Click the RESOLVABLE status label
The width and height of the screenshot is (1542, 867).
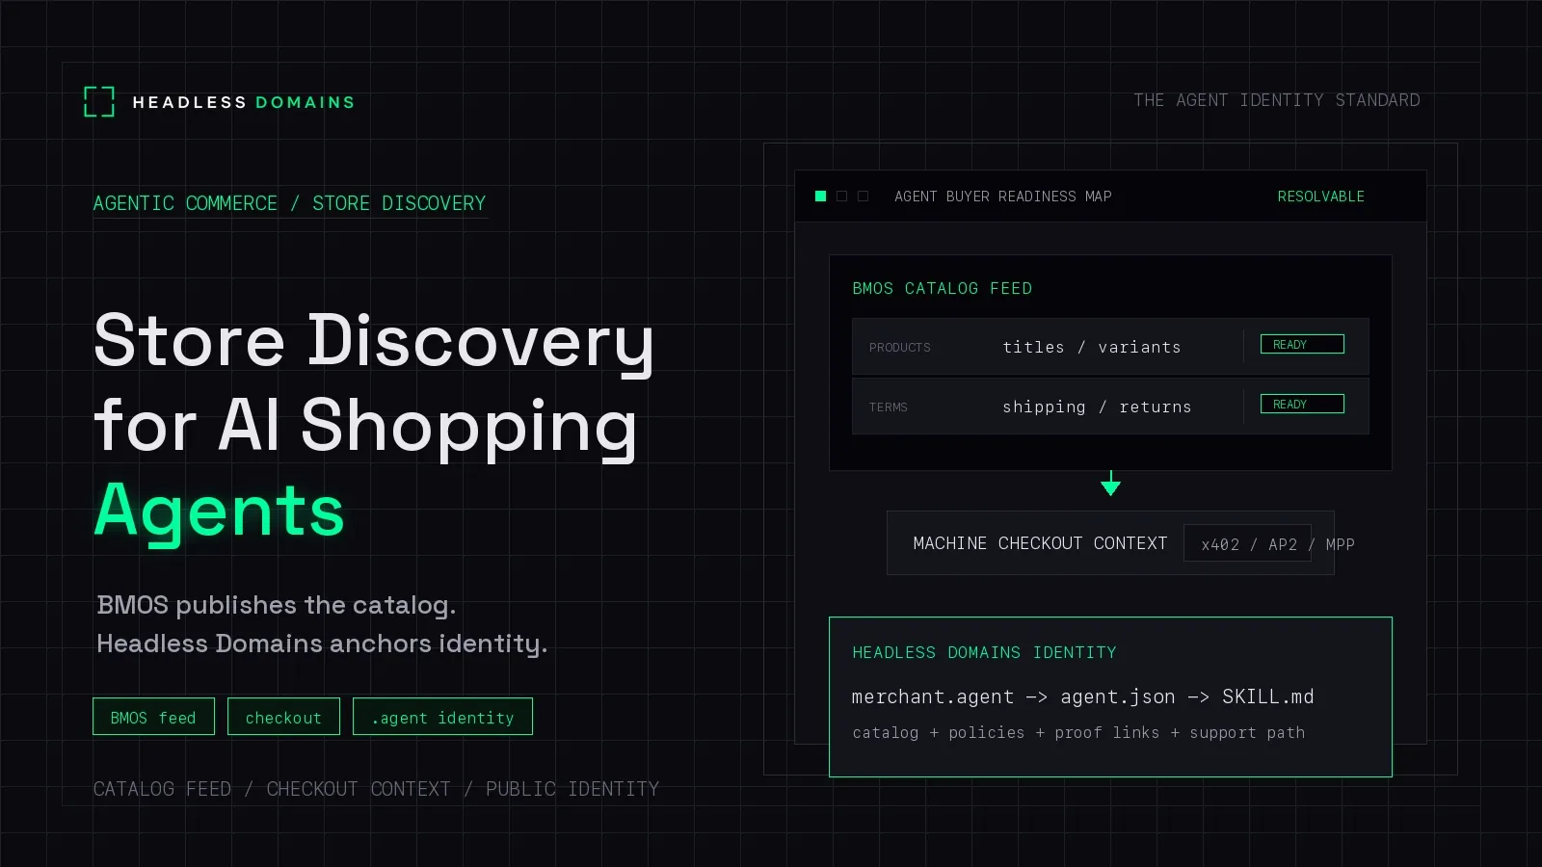1321,197
